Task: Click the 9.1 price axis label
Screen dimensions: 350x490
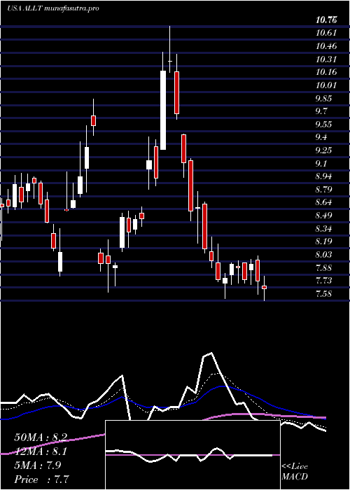Action: 321,163
